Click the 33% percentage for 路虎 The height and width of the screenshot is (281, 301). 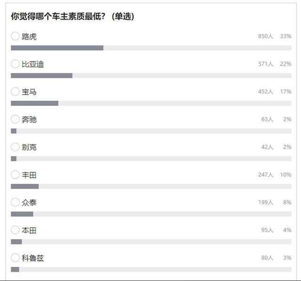(285, 37)
